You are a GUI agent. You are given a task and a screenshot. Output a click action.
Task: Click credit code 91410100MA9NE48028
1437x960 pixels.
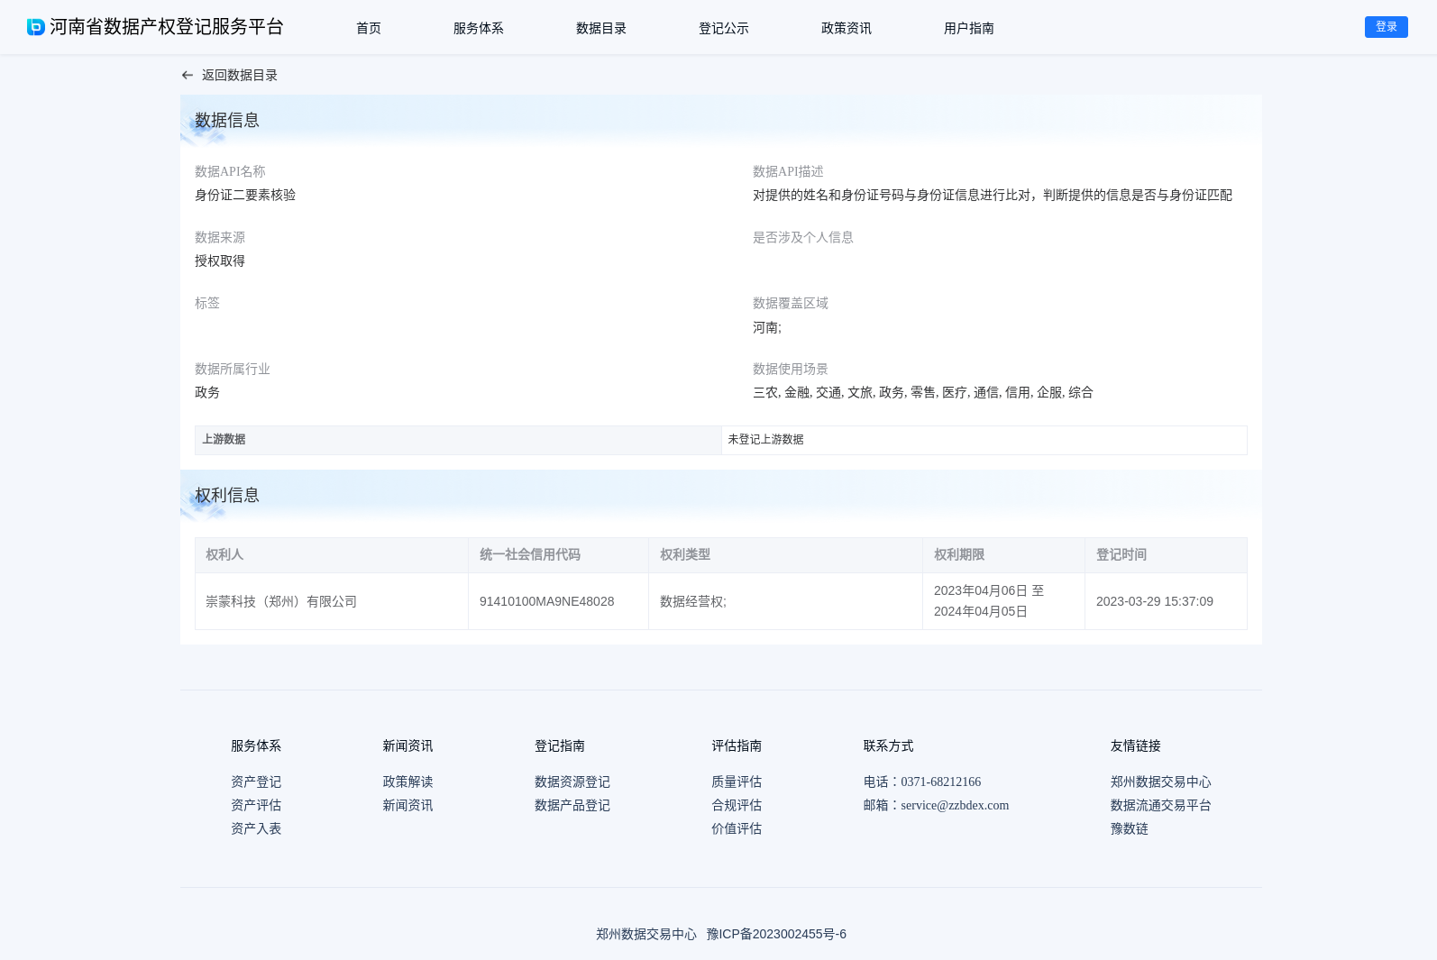[x=547, y=601]
